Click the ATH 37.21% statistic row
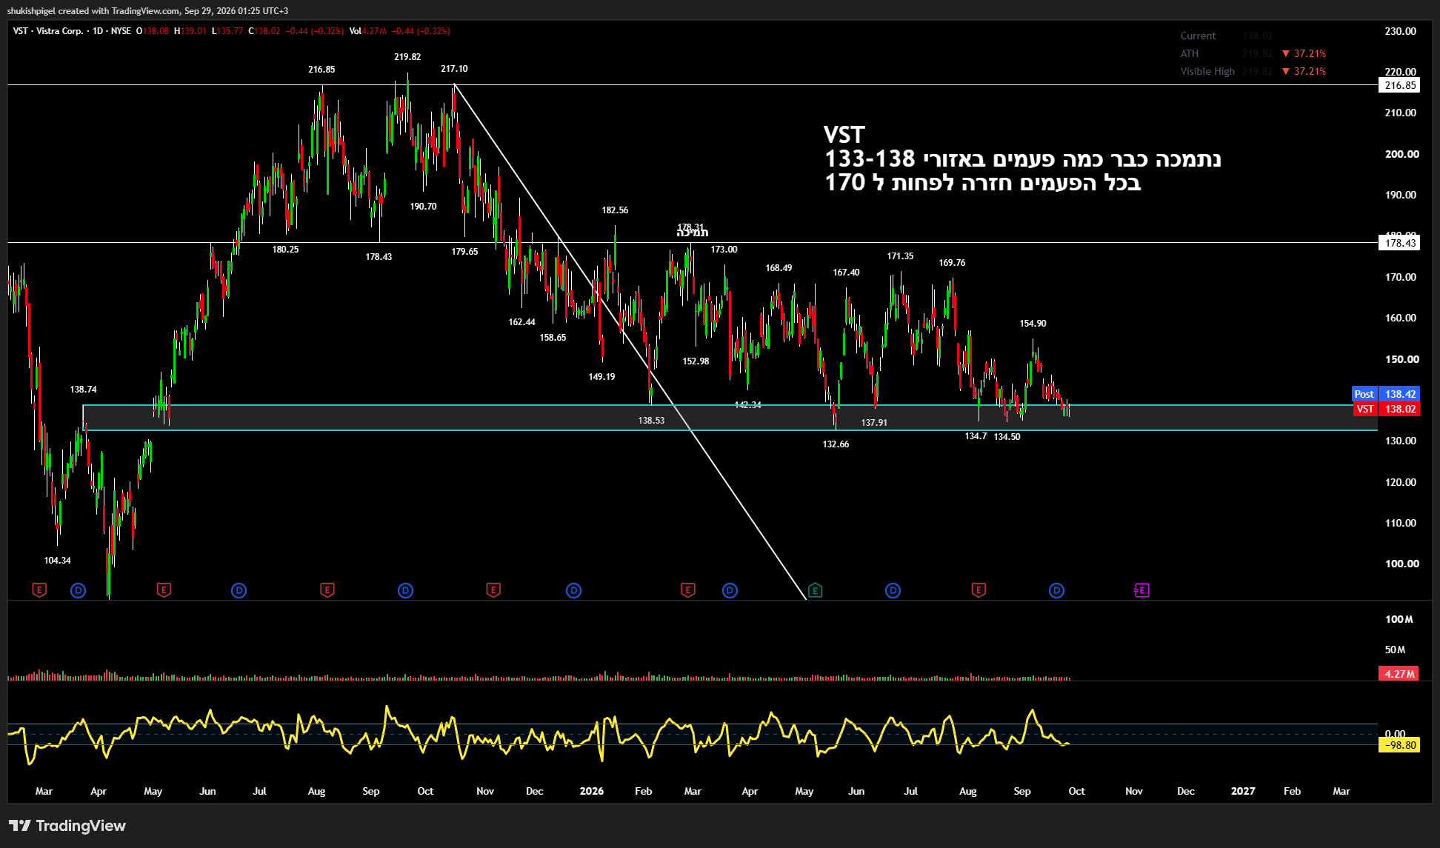This screenshot has height=848, width=1440. (x=1253, y=53)
